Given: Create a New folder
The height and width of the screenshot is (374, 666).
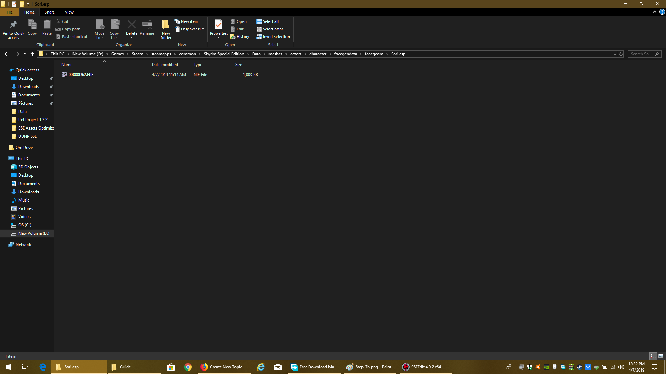Looking at the screenshot, I should [x=166, y=29].
